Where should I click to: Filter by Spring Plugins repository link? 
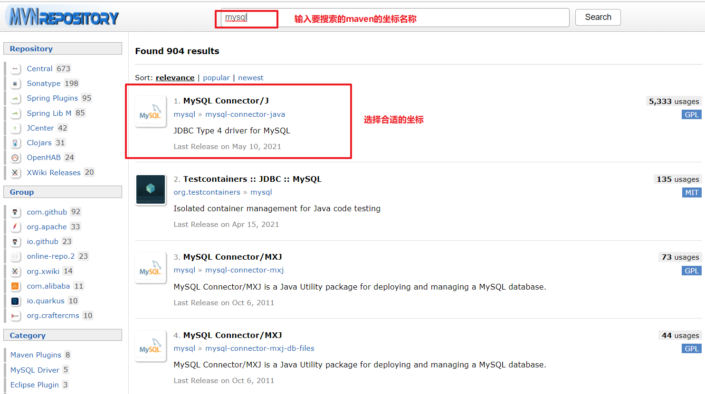pyautogui.click(x=52, y=98)
